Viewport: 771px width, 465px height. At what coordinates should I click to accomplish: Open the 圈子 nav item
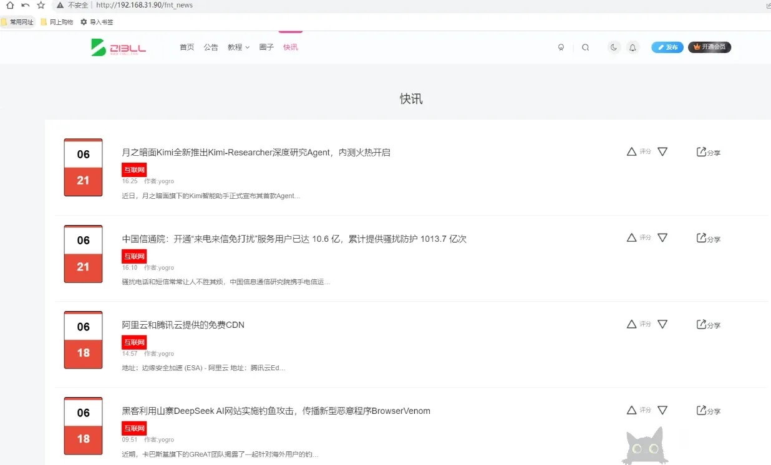point(266,47)
